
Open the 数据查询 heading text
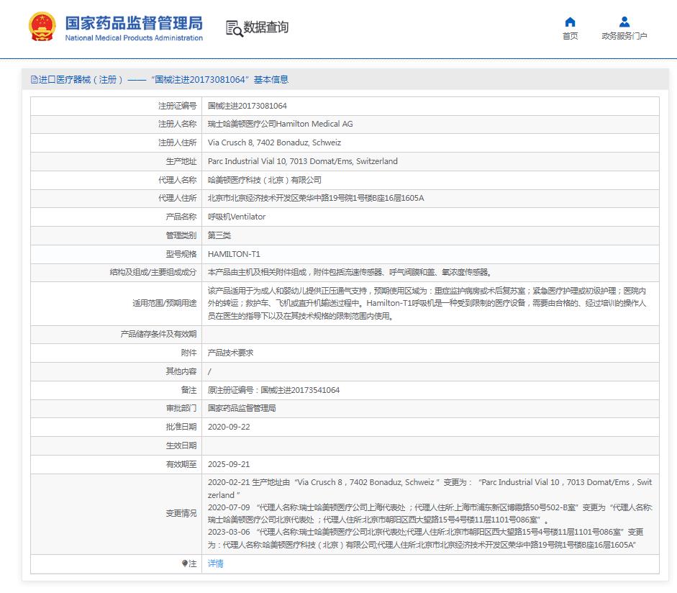point(265,28)
